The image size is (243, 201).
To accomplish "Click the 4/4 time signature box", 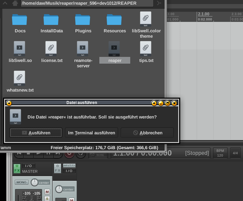I will [x=235, y=153].
